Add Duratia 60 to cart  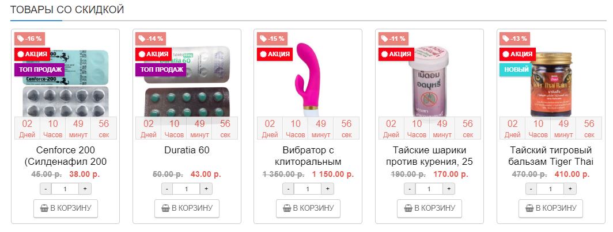(x=187, y=208)
